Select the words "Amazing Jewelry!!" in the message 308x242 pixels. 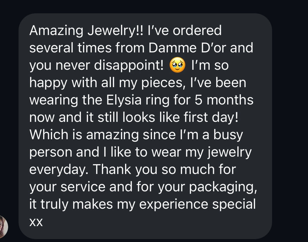(87, 31)
